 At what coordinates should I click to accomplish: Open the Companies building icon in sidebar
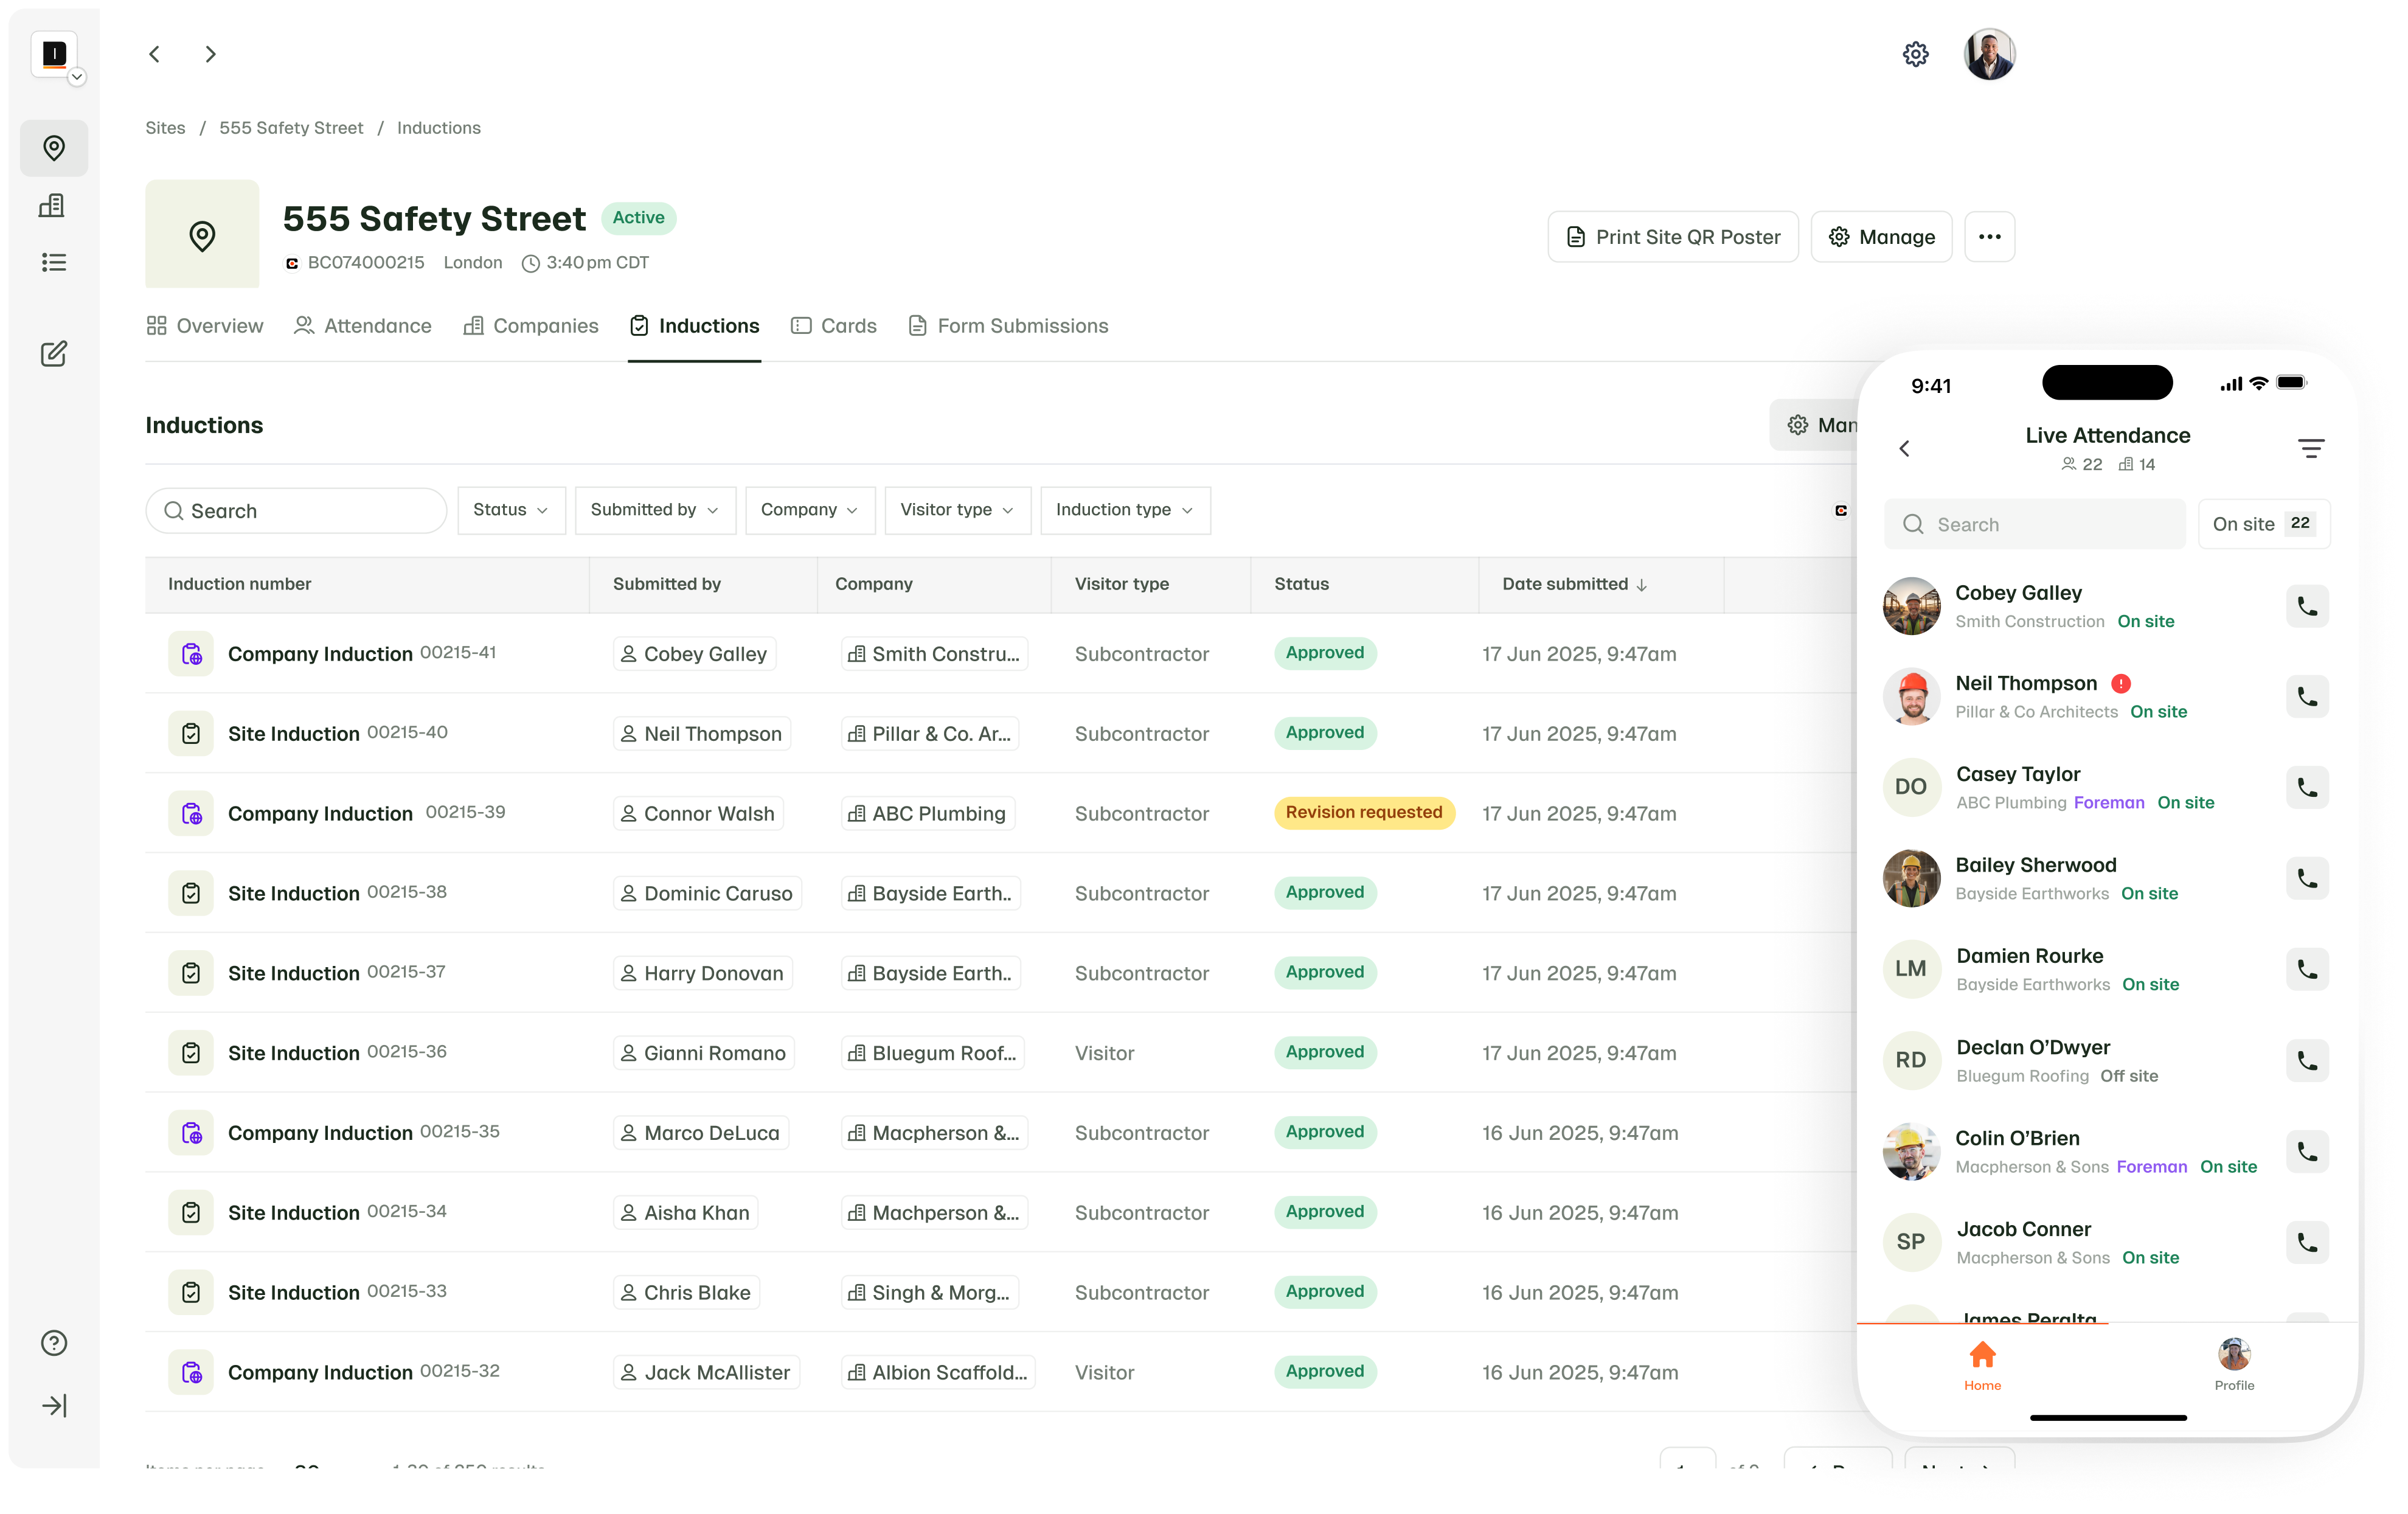(52, 206)
